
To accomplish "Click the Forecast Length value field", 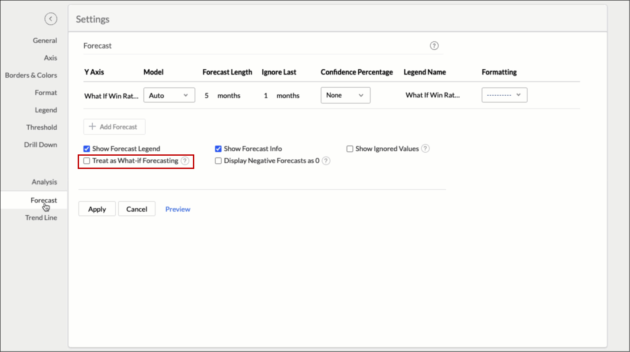I will coord(207,95).
